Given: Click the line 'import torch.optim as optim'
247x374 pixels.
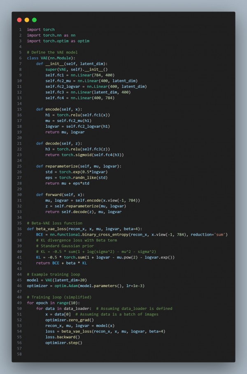Looking at the screenshot, I should (58, 41).
